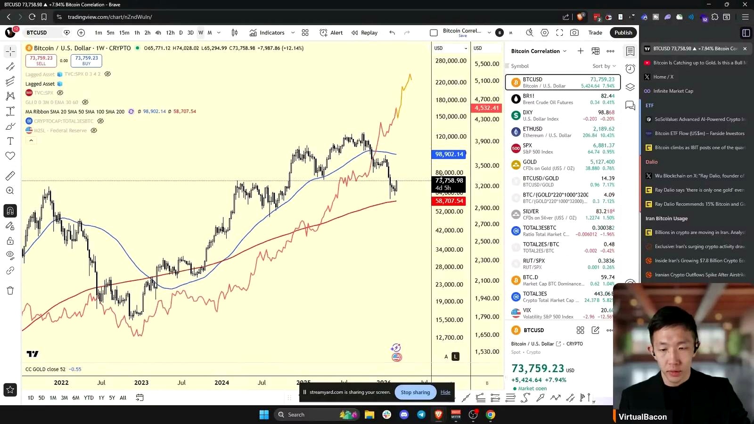The height and width of the screenshot is (424, 754).
Task: Open favorites star toolbar button
Action: click(10, 390)
